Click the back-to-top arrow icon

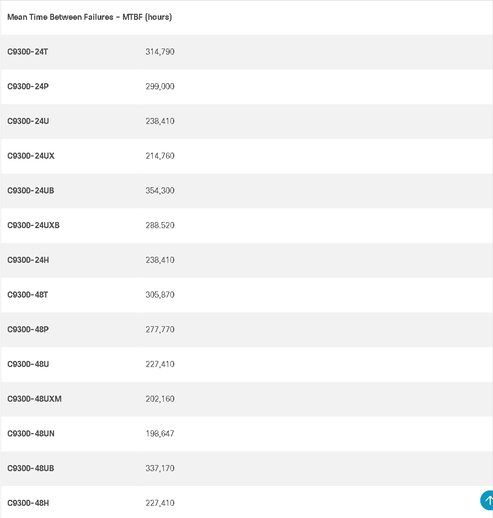pos(487,500)
